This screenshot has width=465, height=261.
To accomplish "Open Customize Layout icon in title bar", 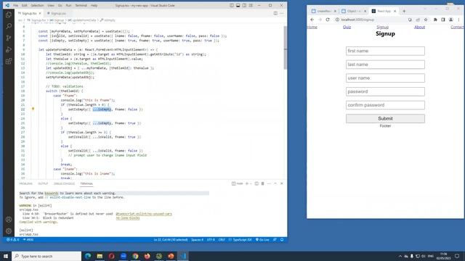I will [x=251, y=5].
